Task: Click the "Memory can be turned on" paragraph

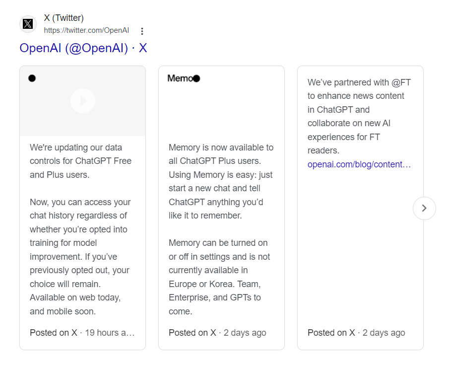Action: tap(219, 277)
